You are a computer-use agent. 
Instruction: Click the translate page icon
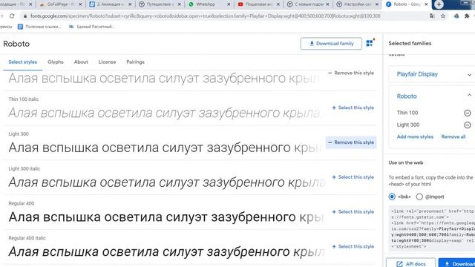coord(432,16)
